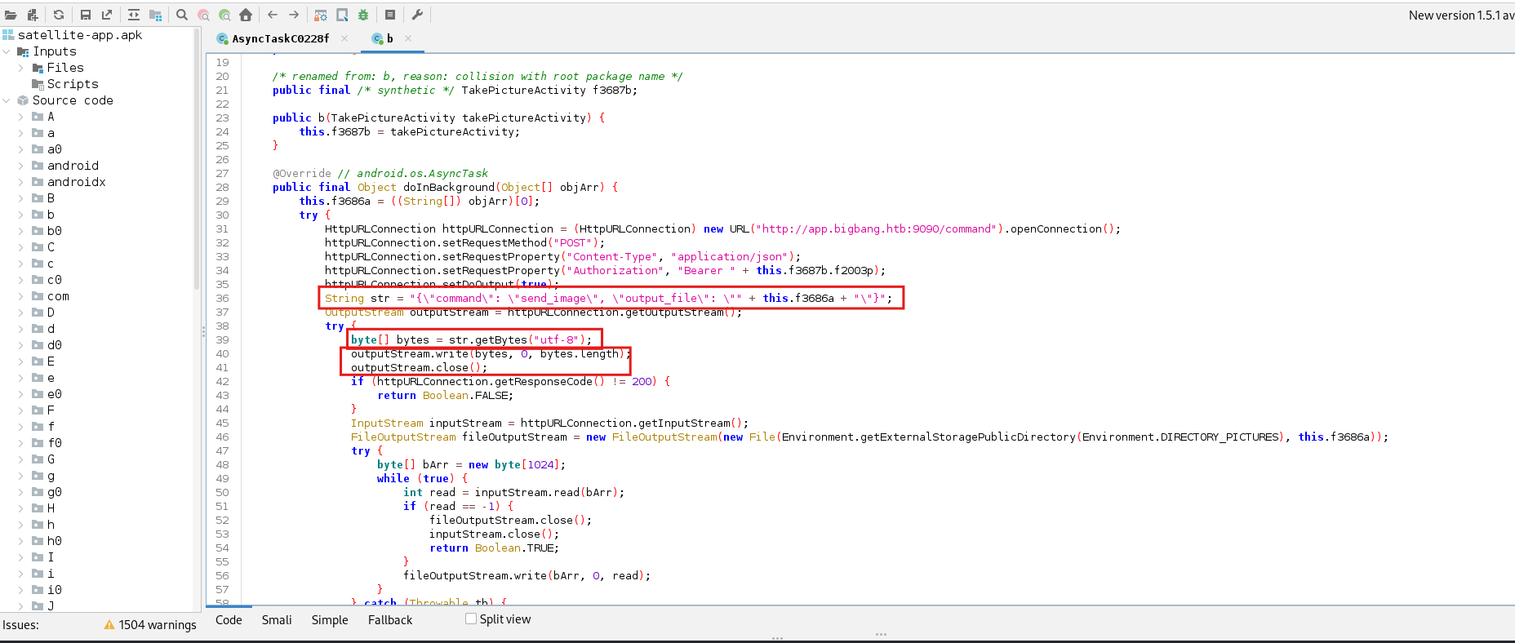
Task: Expand the androidx package
Action: coord(20,182)
